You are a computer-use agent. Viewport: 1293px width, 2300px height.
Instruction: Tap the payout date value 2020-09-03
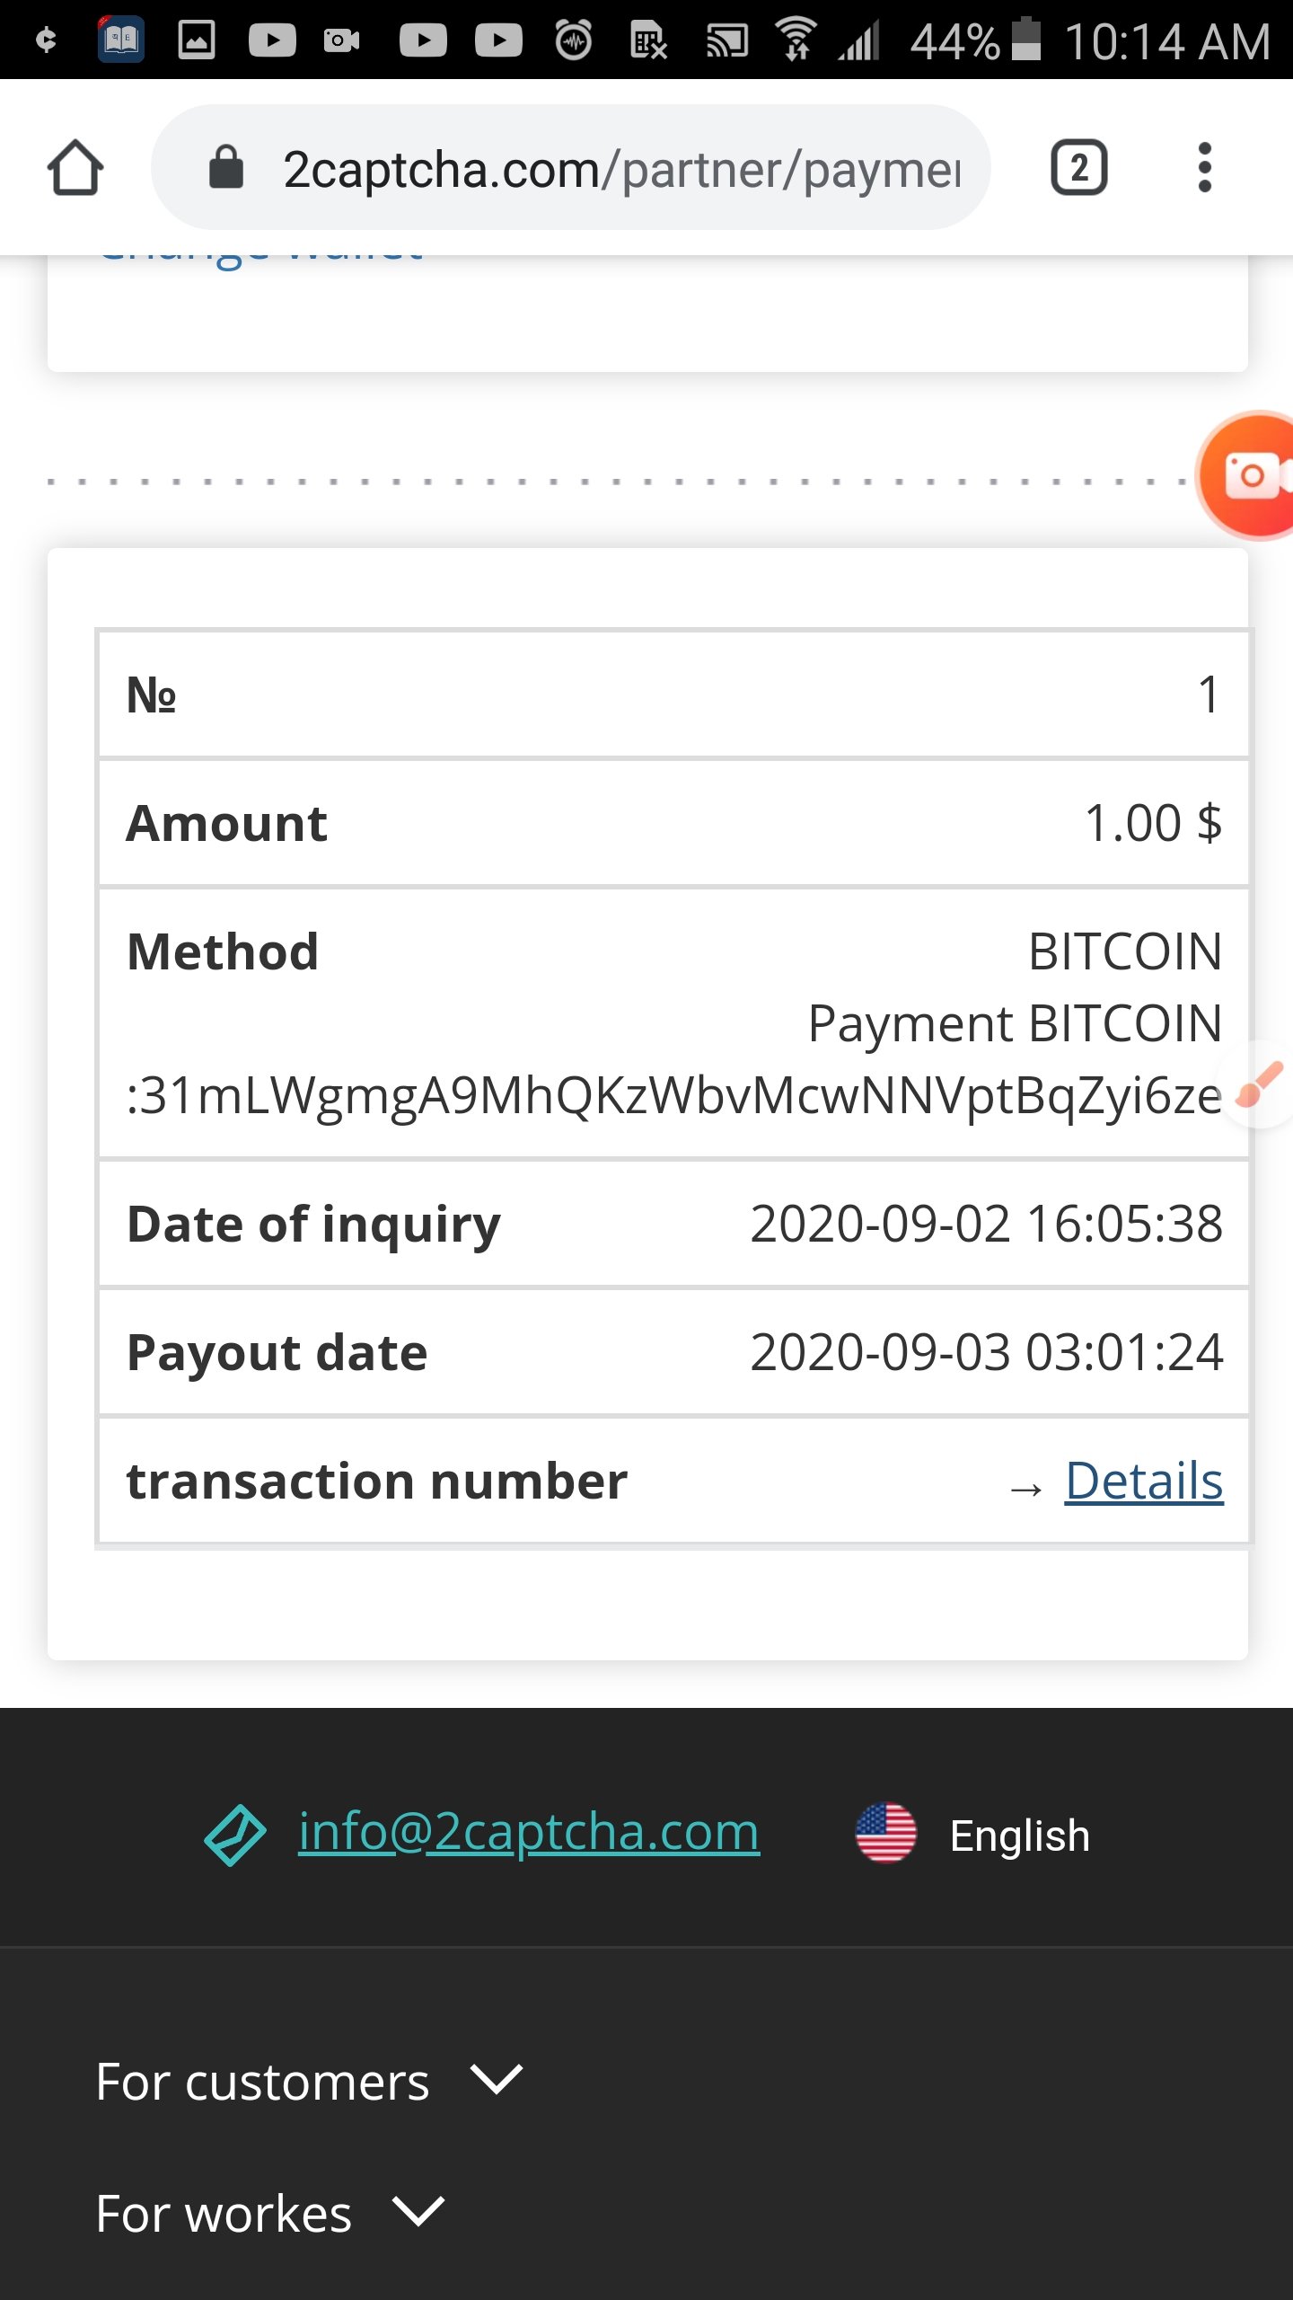click(x=986, y=1352)
